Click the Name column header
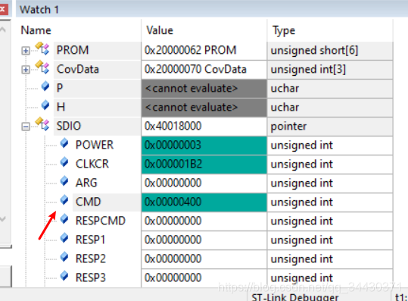 (x=36, y=30)
